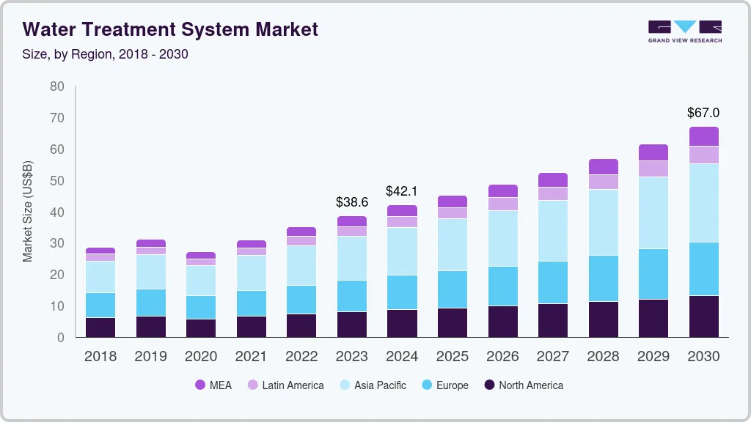Click the 2030 North America bar segment
Image resolution: width=751 pixels, height=422 pixels.
point(703,316)
